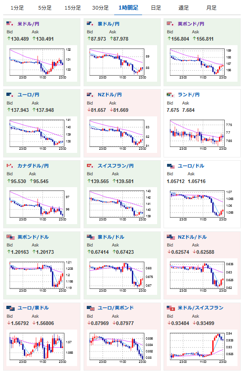Click the US-Japan flag icon beside 米ドル/円
243x372 pixels.
pyautogui.click(x=10, y=23)
